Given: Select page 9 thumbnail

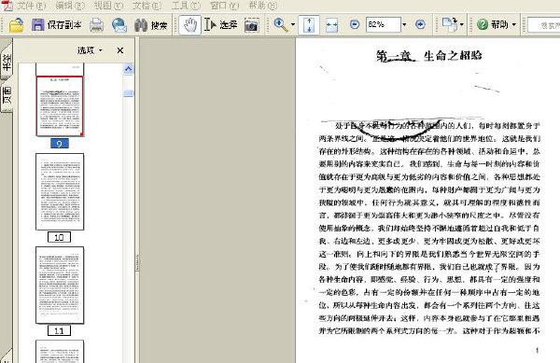Looking at the screenshot, I should tap(60, 105).
